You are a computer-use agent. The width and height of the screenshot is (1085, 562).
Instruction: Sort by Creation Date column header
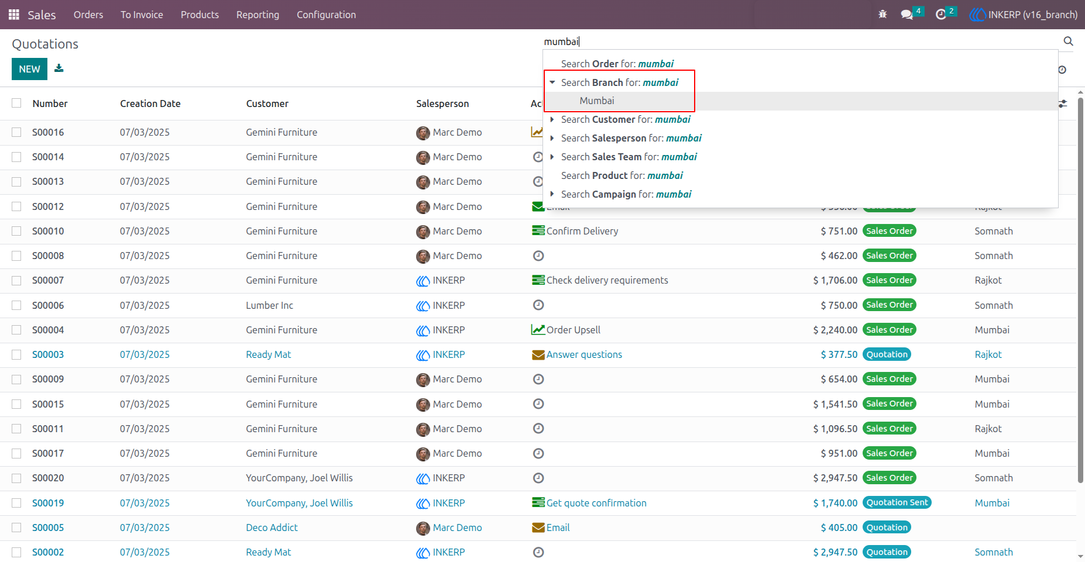coord(150,104)
